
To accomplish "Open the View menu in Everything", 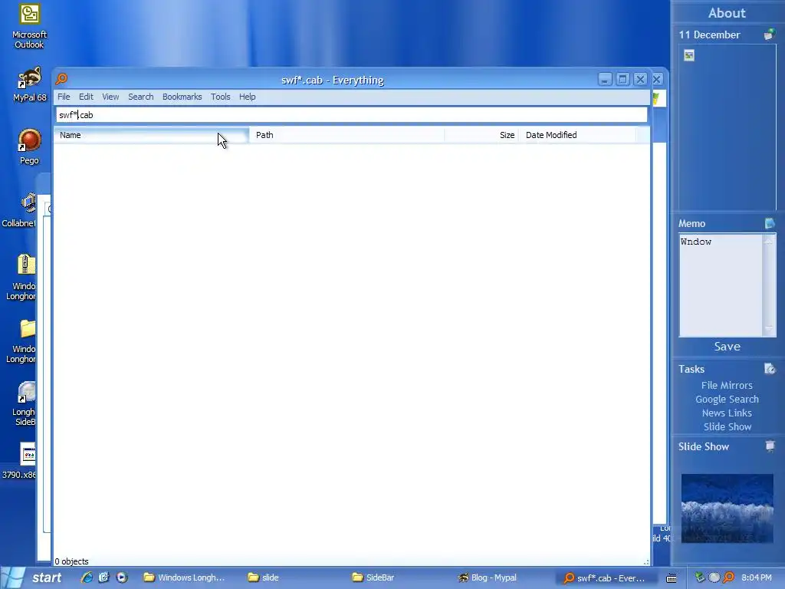I will pos(110,97).
